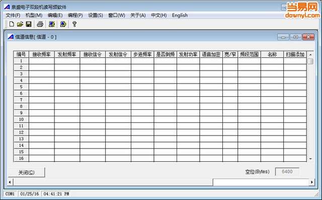Click the 发射功率 cell in row 7
Image resolution: width=322 pixels, height=200 pixels.
(x=188, y=100)
